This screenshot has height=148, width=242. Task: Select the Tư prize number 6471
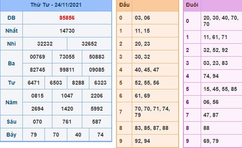pos(33,83)
